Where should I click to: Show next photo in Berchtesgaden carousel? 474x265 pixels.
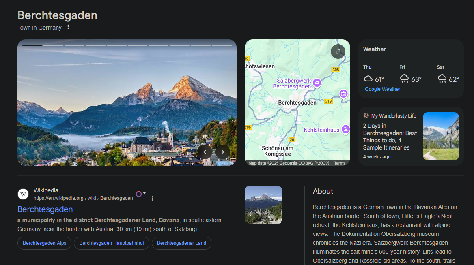tap(223, 152)
